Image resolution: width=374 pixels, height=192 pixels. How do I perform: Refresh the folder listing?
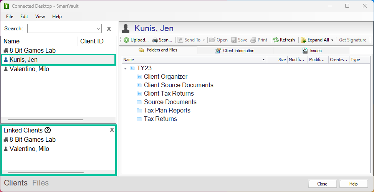click(284, 40)
